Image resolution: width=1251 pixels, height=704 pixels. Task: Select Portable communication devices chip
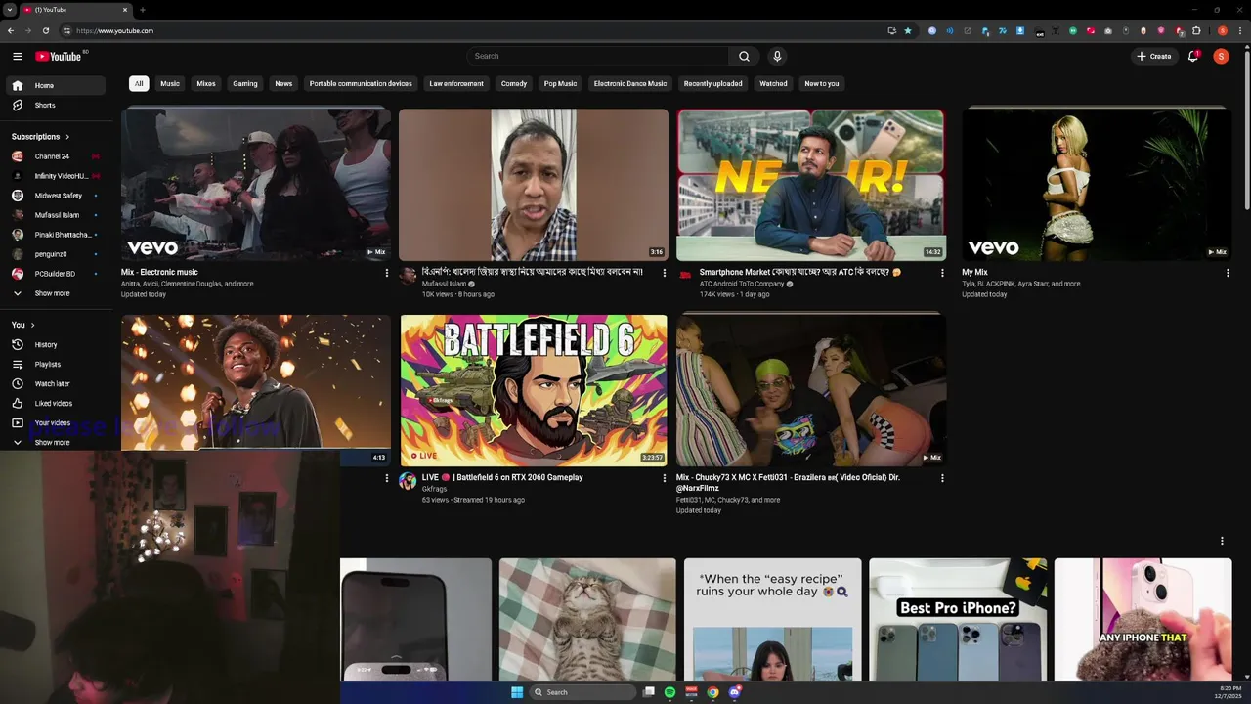coord(361,83)
